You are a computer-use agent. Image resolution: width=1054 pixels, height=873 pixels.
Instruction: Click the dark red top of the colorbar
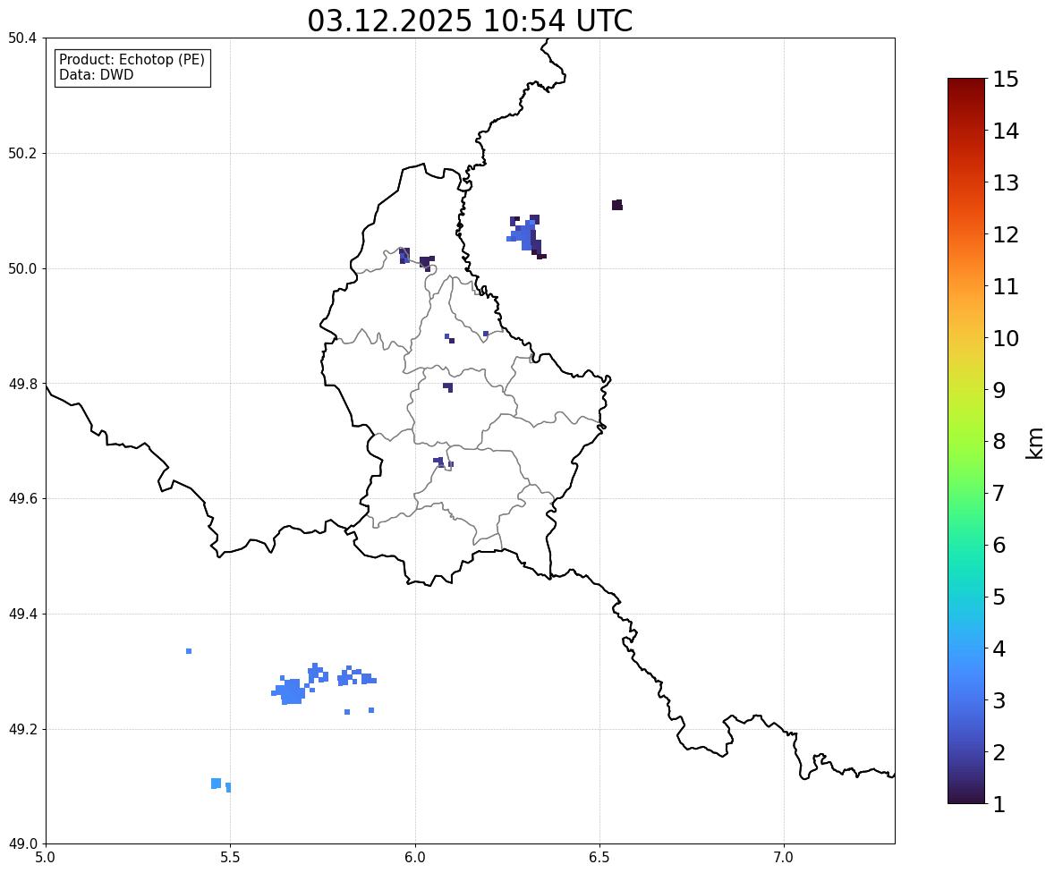tap(966, 88)
